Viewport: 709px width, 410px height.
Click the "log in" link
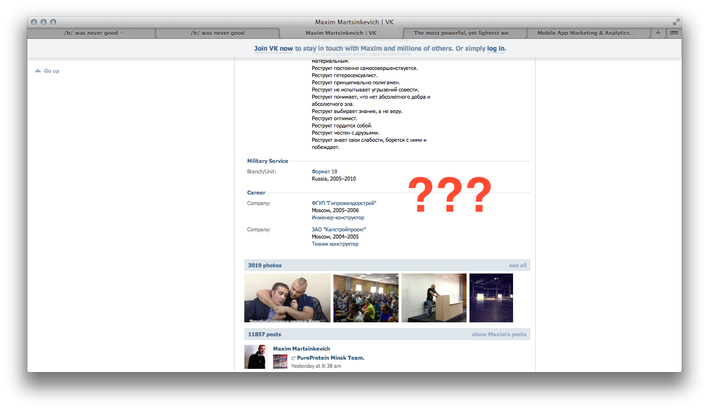(x=496, y=48)
